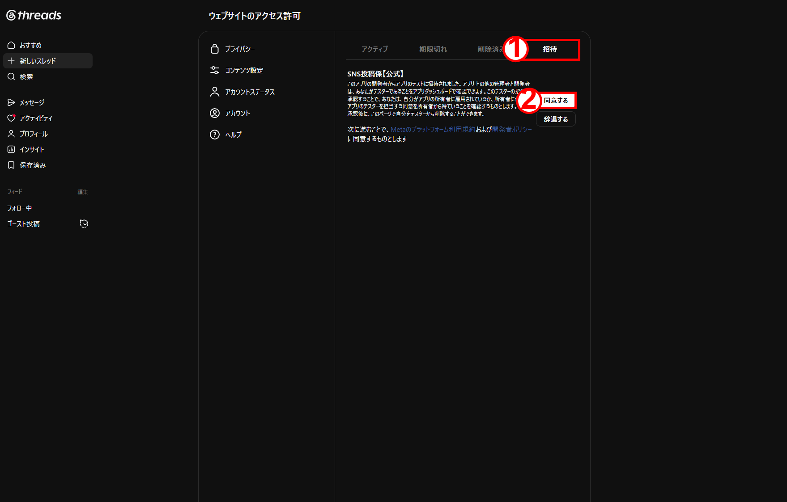Open the おすすめ home icon

[x=11, y=45]
